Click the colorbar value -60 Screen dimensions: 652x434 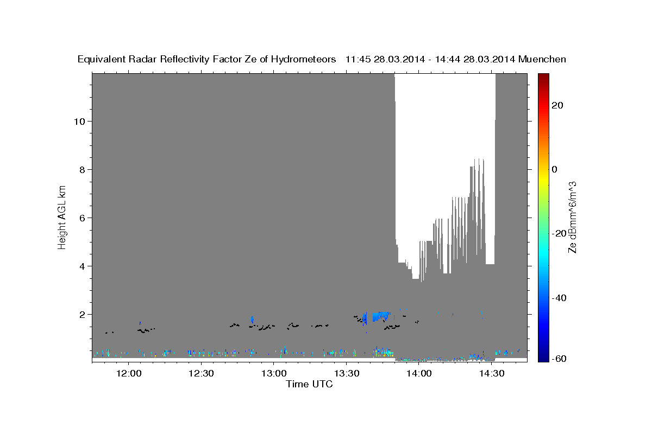(559, 358)
